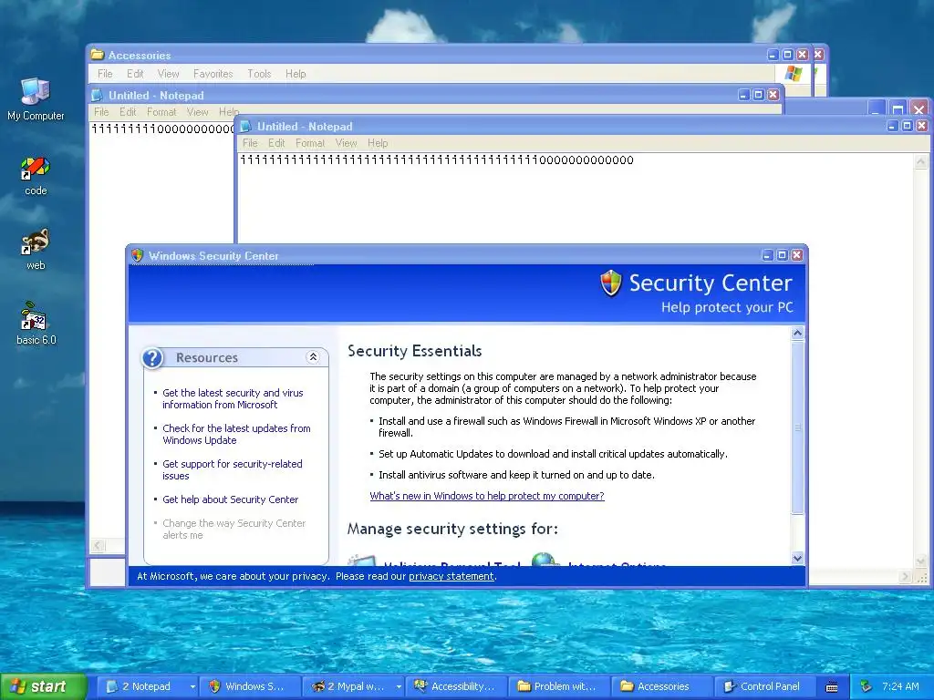
Task: Click the Resources question mark icon
Action: (x=153, y=357)
